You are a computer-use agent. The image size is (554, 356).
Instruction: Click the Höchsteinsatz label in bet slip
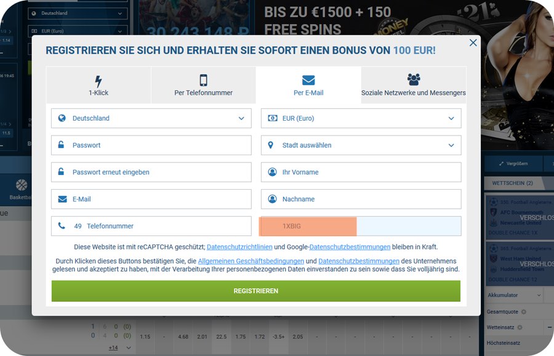[503, 343]
